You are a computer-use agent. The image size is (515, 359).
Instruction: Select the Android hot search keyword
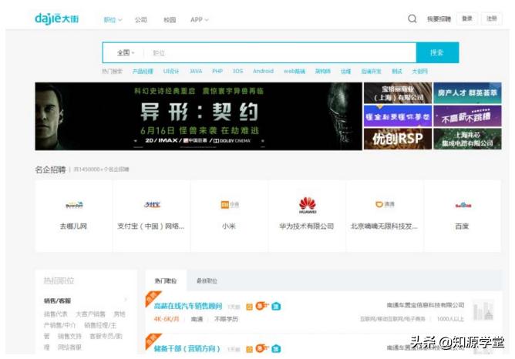tap(263, 71)
